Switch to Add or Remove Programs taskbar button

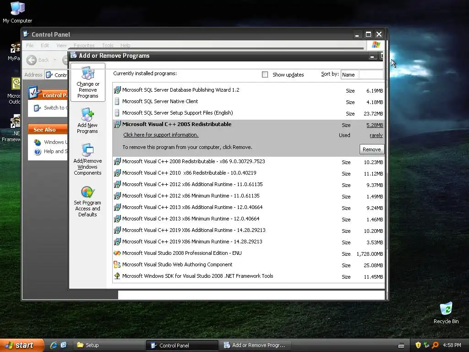(x=255, y=345)
